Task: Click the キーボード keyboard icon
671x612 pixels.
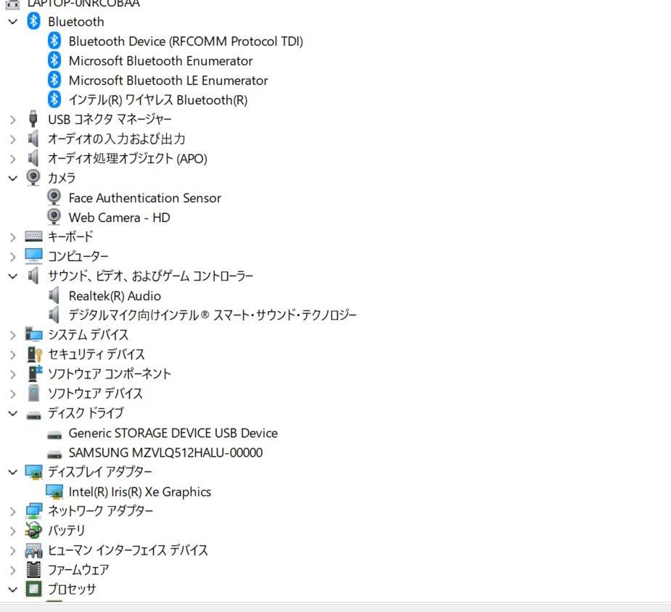Action: [x=33, y=236]
